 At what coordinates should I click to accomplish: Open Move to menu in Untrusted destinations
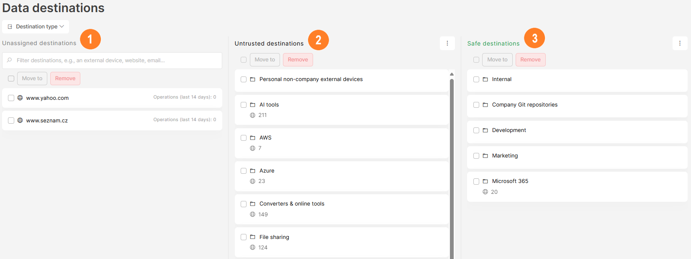265,60
